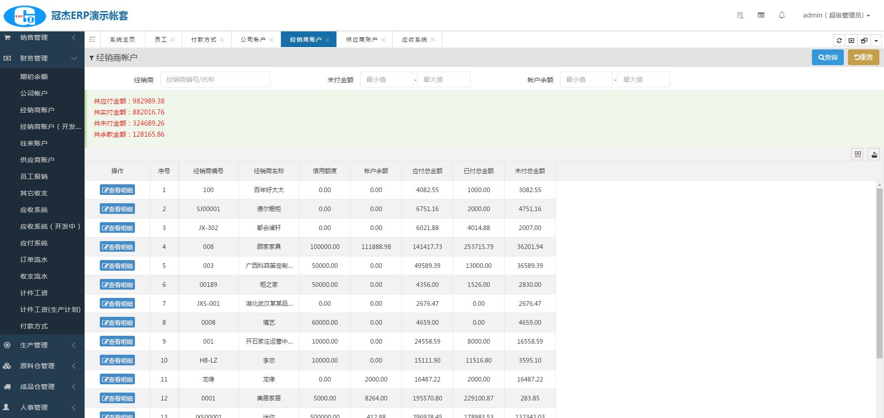Close the 付款方式 tab
884x418 pixels.
point(222,40)
